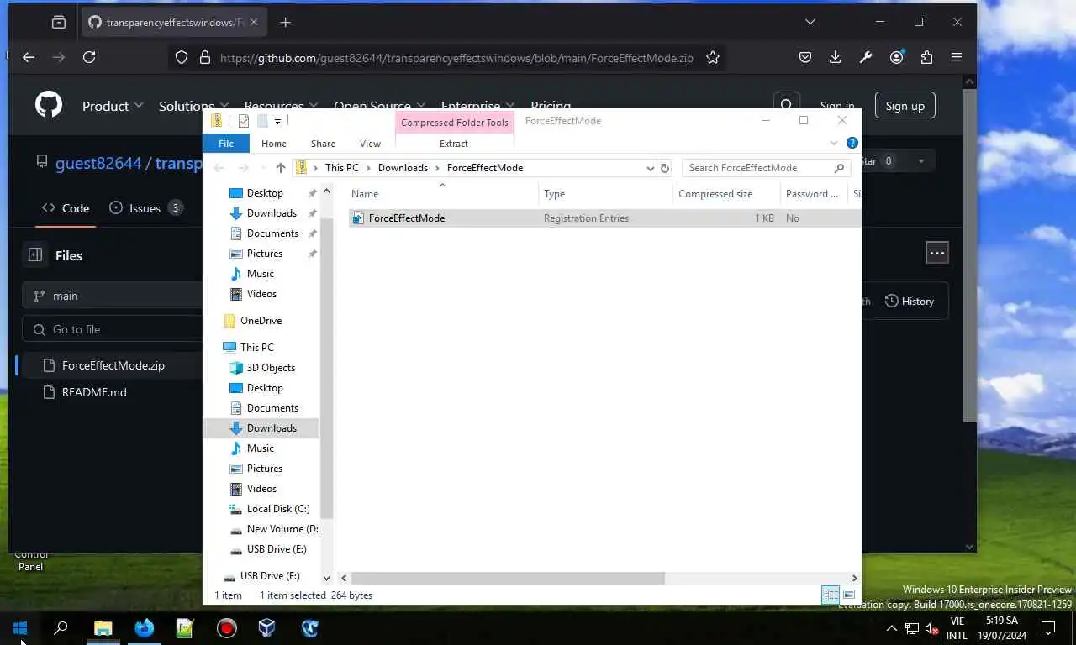
Task: Open Explorer Help question mark icon
Action: (x=852, y=144)
